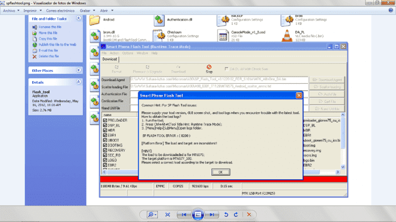Open the Window menu in Flash Tool
Viewport: 396px width, 222px height.
coord(142,53)
